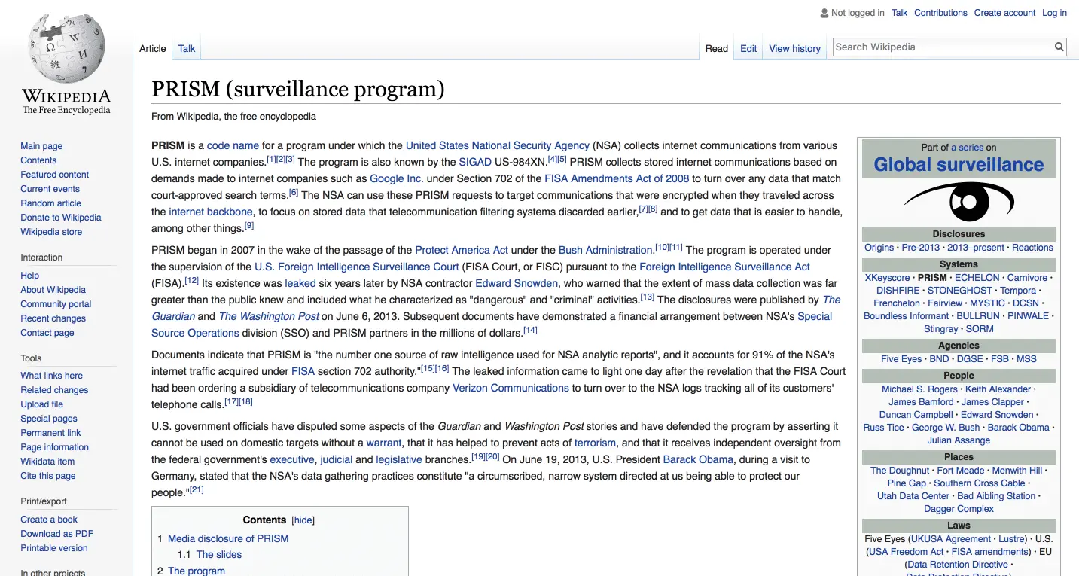Click Download as PDF in sidebar
This screenshot has width=1079, height=576.
click(x=56, y=534)
